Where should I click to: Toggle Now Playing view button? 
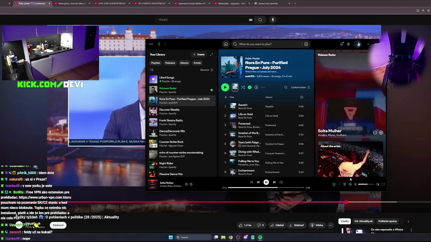pyautogui.click(x=334, y=184)
